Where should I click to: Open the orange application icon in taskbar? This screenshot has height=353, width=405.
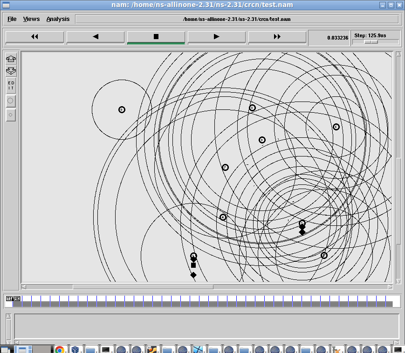pos(152,350)
